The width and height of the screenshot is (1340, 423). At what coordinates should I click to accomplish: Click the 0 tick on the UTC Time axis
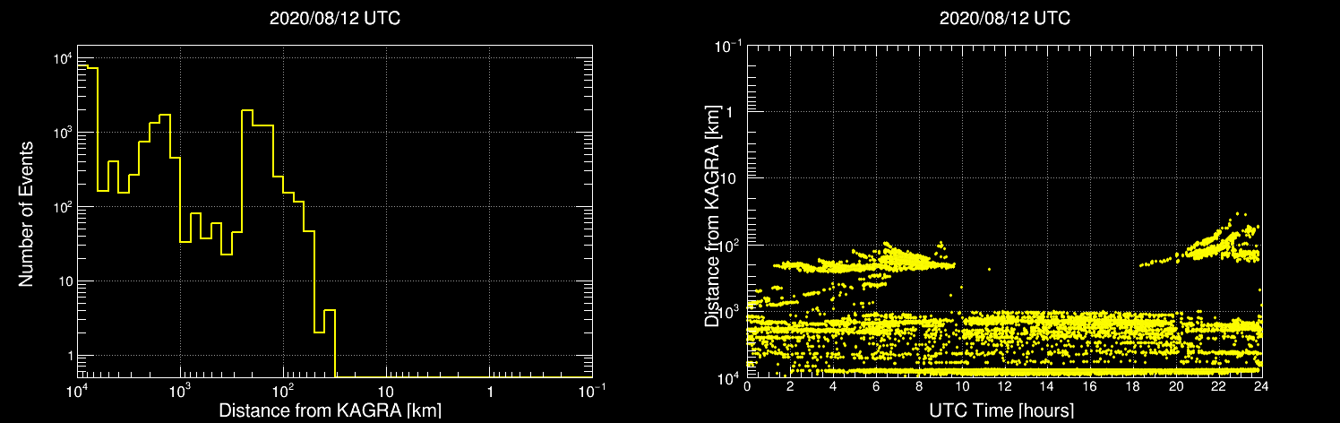[747, 387]
